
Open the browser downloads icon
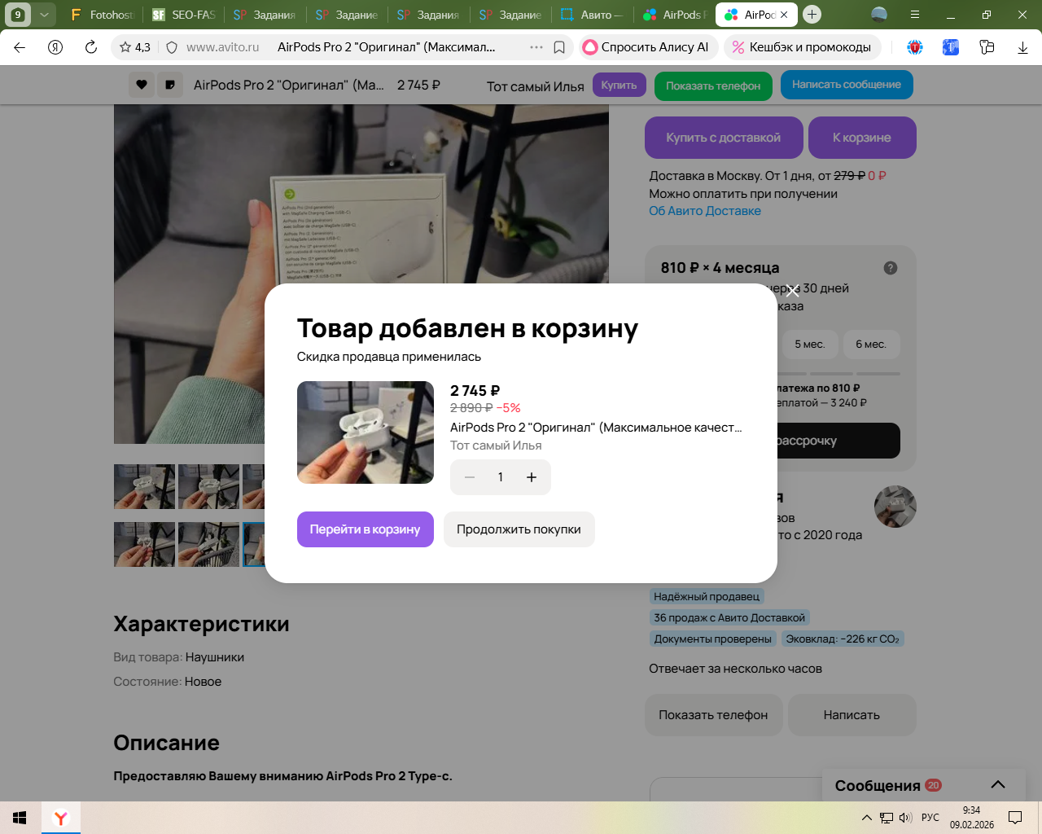click(1022, 47)
